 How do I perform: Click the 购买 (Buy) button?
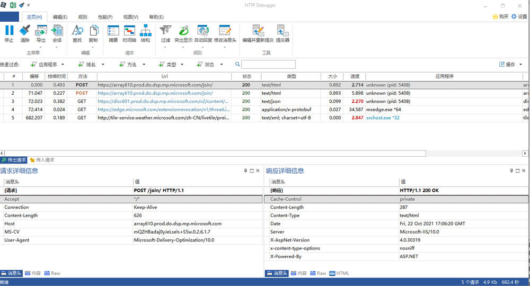coord(500,17)
